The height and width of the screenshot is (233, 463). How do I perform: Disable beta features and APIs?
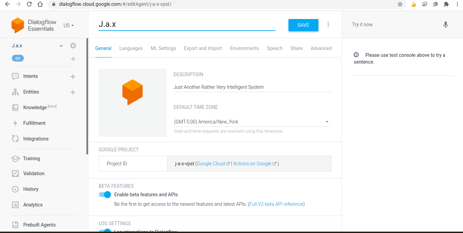tap(105, 195)
